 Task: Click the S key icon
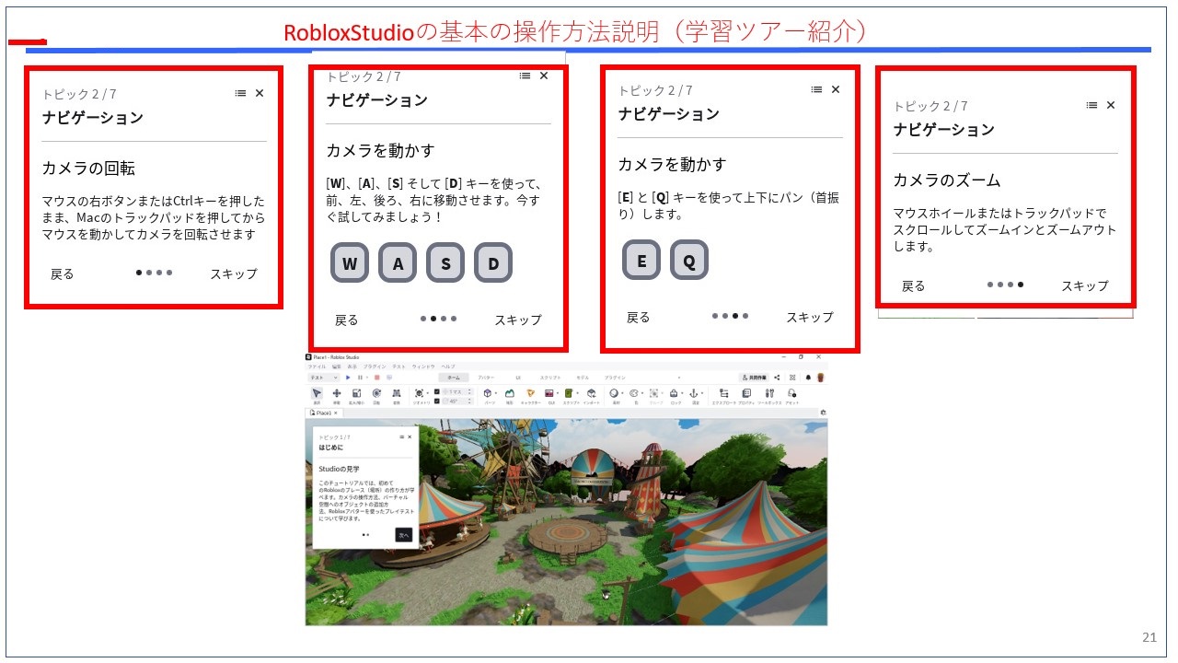tap(445, 264)
